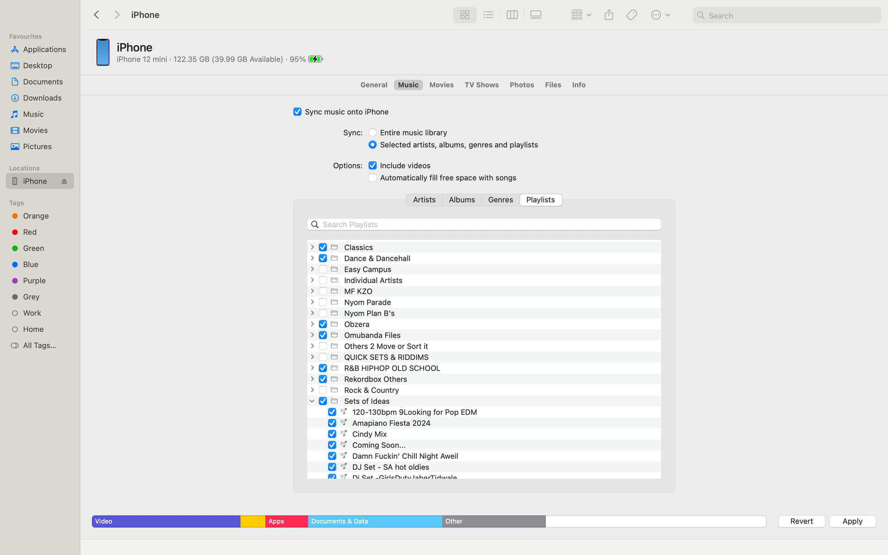Check the Nyom Parade checkbox
This screenshot has height=555, width=888.
click(x=323, y=302)
